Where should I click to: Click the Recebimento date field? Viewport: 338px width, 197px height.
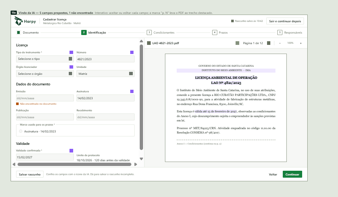coord(105,117)
